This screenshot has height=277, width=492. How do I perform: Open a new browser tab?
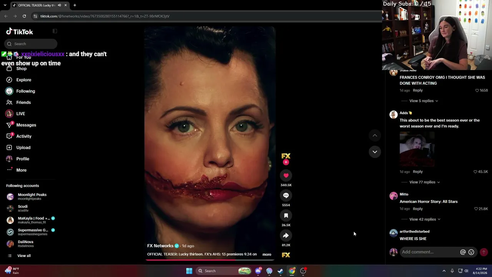pyautogui.click(x=75, y=5)
